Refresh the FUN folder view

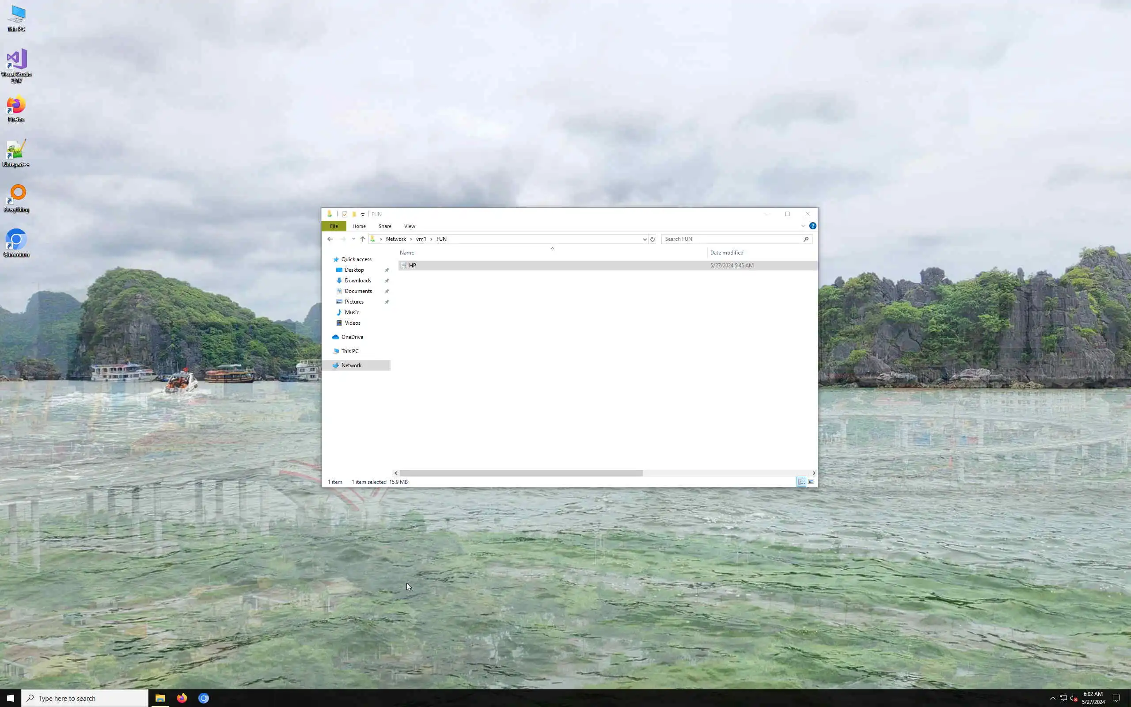point(653,239)
